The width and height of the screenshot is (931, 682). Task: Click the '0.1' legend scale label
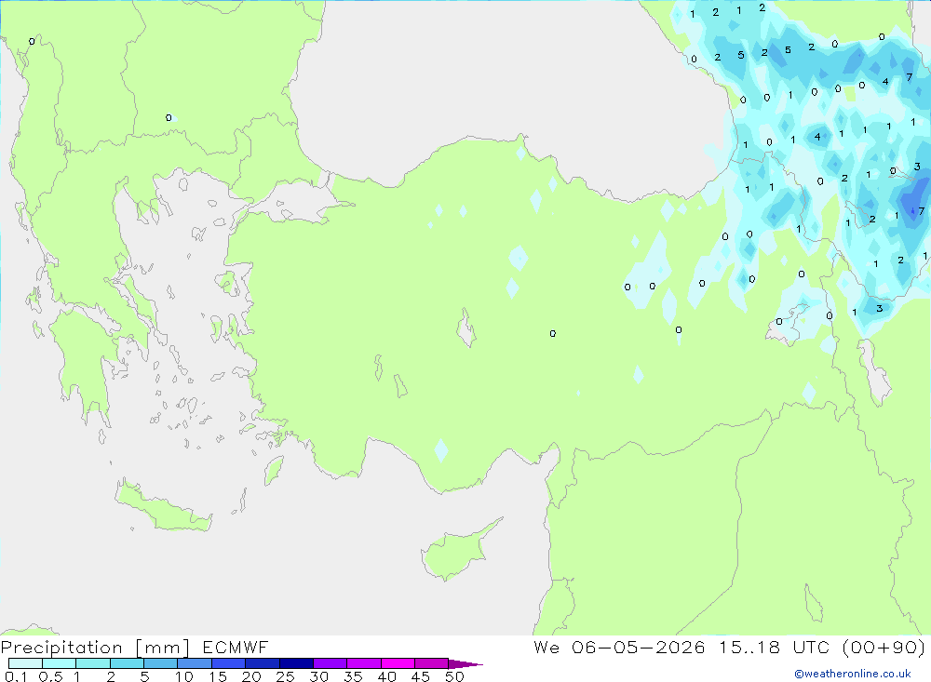pyautogui.click(x=16, y=676)
